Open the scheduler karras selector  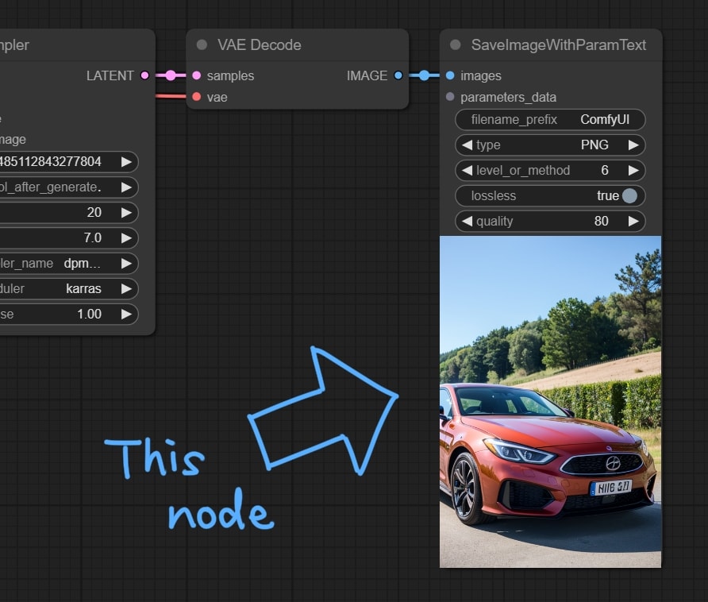(67, 288)
